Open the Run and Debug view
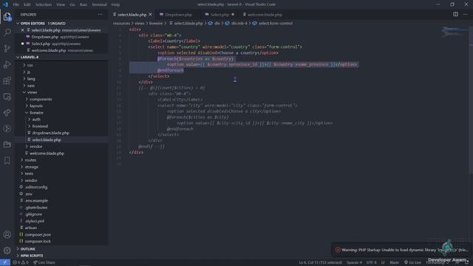The image size is (473, 266). (7, 64)
